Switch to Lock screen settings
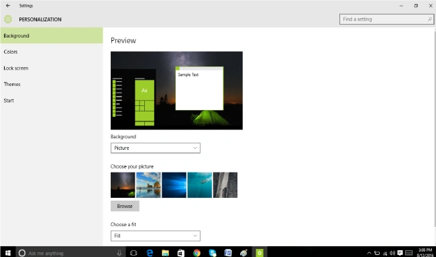Screen dimensions: 436x257 pos(52,68)
